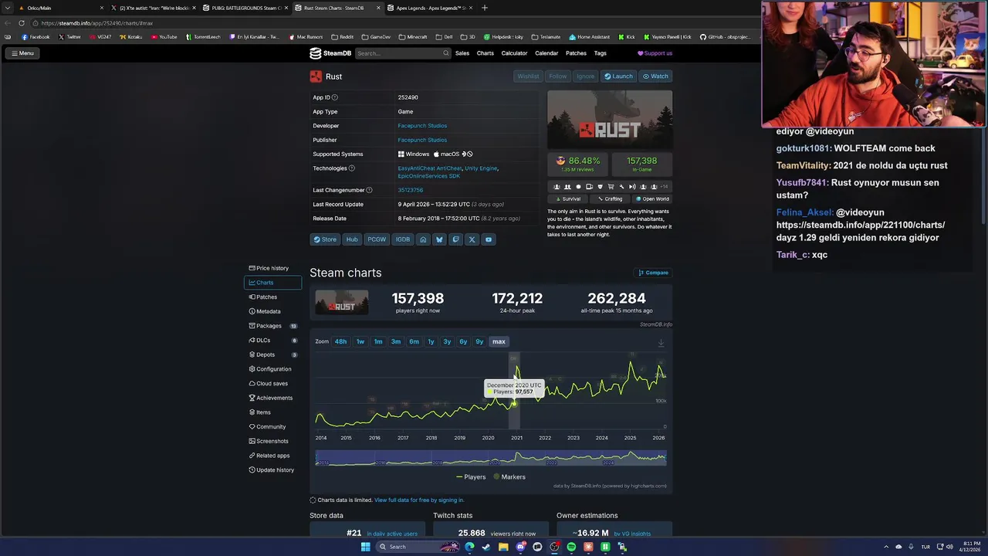Click the Last Changenumber help icon
Screen dimensions: 988x556
point(369,190)
